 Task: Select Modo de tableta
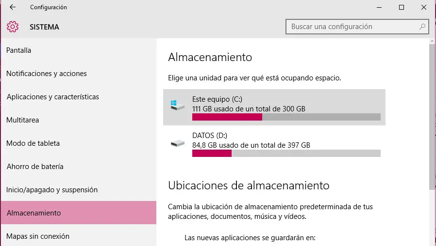tap(33, 143)
